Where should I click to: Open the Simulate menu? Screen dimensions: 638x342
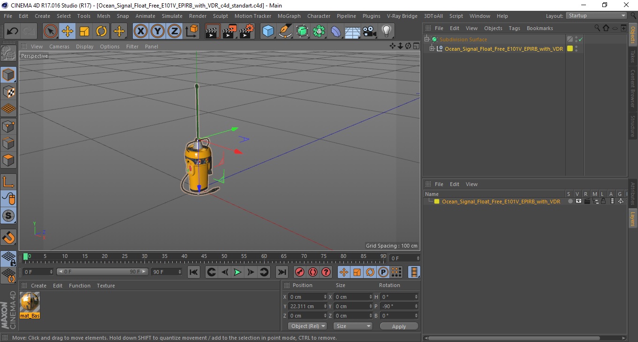tap(172, 16)
